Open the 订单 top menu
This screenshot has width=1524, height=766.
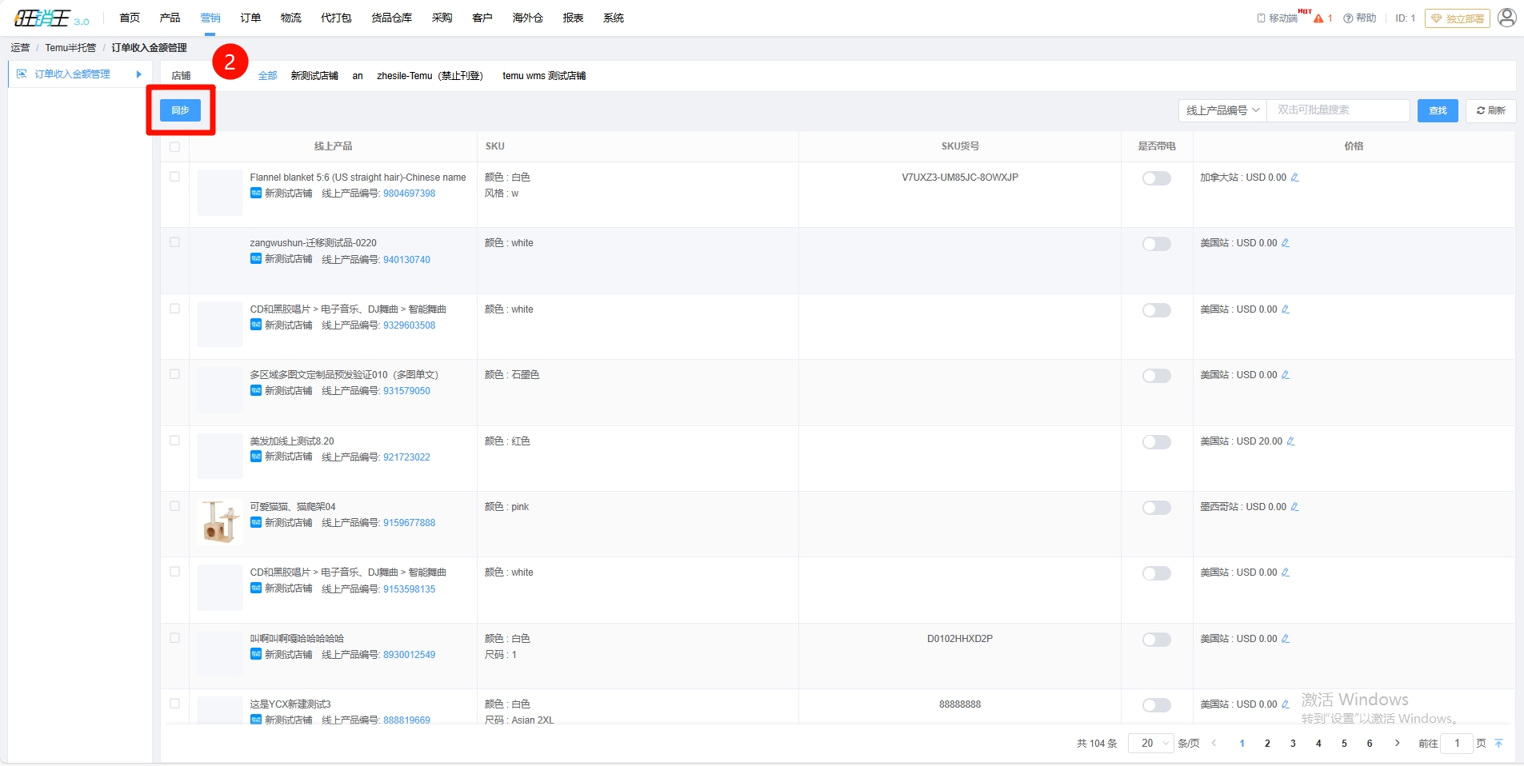(x=250, y=18)
